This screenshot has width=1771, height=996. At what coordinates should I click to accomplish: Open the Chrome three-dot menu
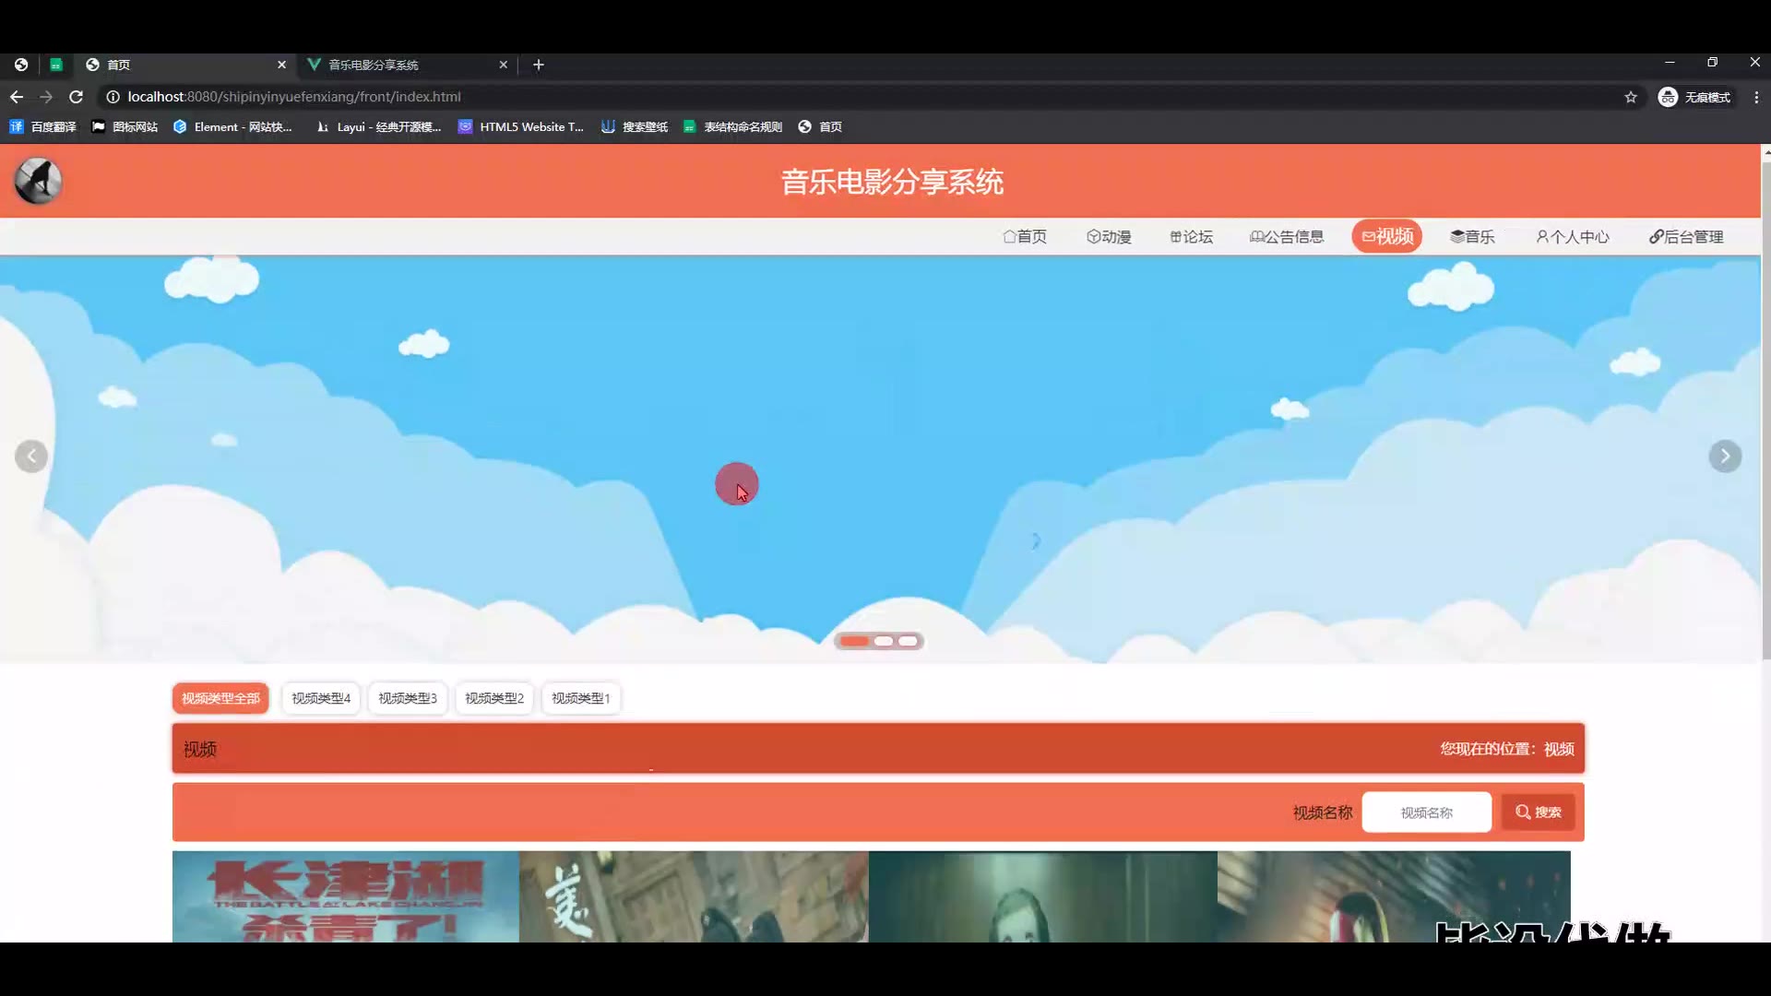(x=1756, y=97)
